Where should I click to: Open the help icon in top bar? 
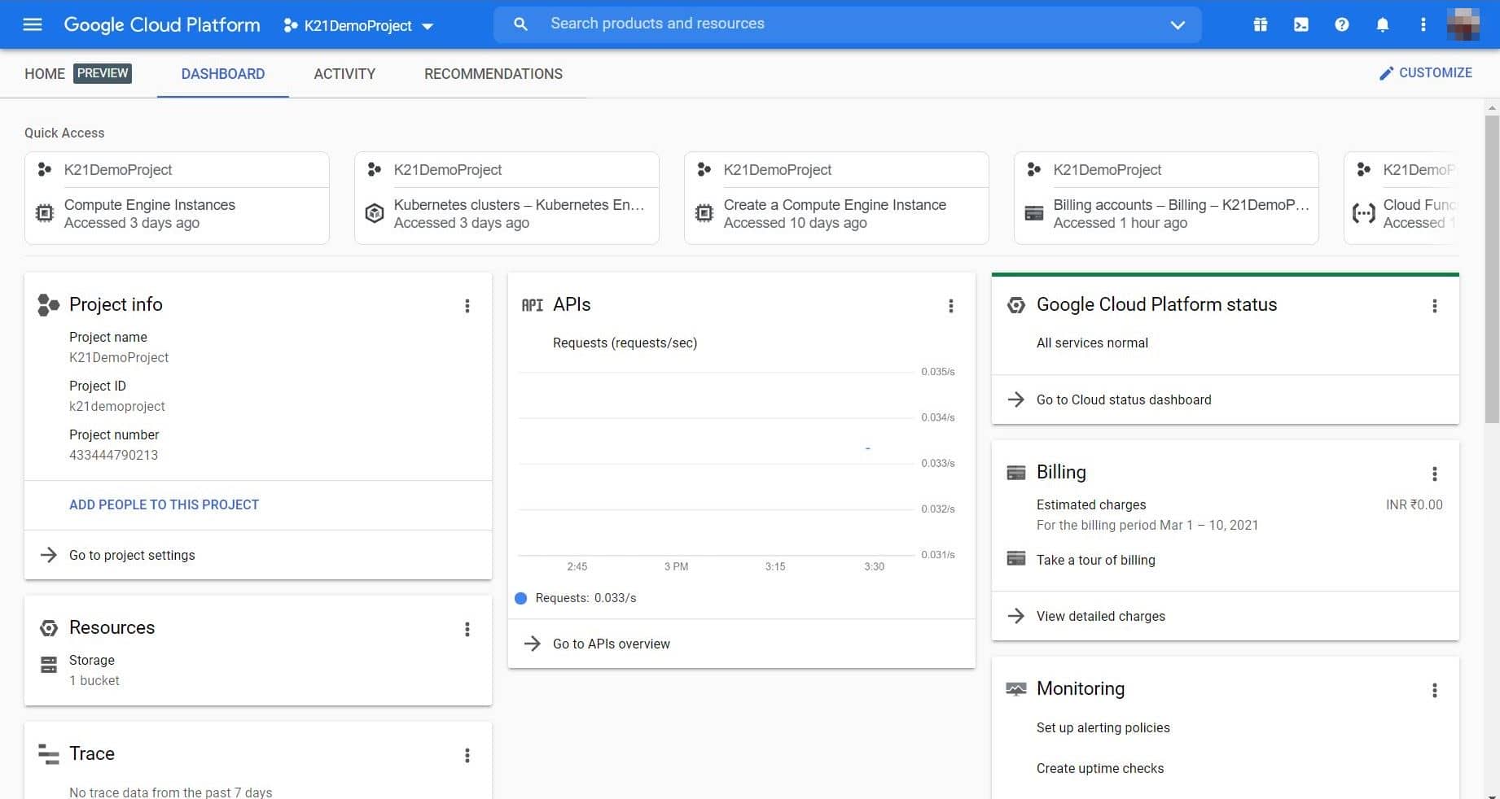coord(1341,24)
